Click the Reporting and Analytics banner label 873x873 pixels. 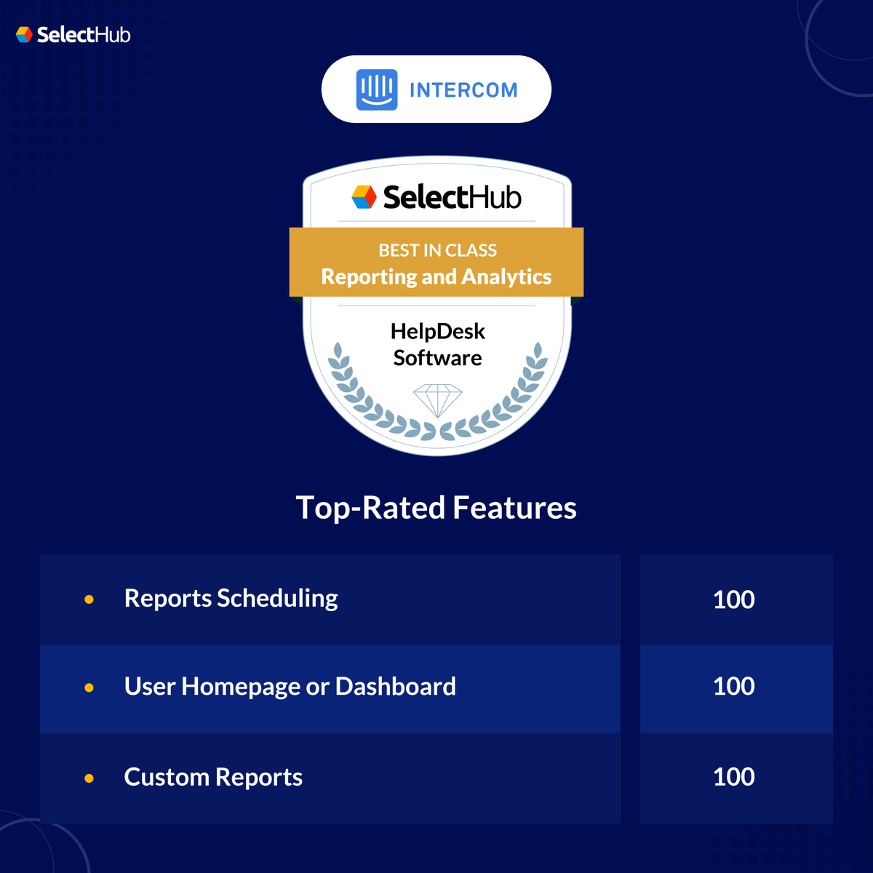(436, 277)
